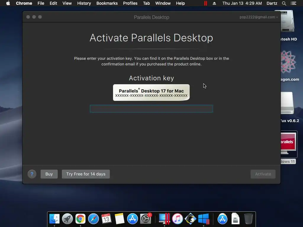This screenshot has width=303, height=227.
Task: Click the Parallels Desktop 17 key sample label
Action: (x=151, y=93)
